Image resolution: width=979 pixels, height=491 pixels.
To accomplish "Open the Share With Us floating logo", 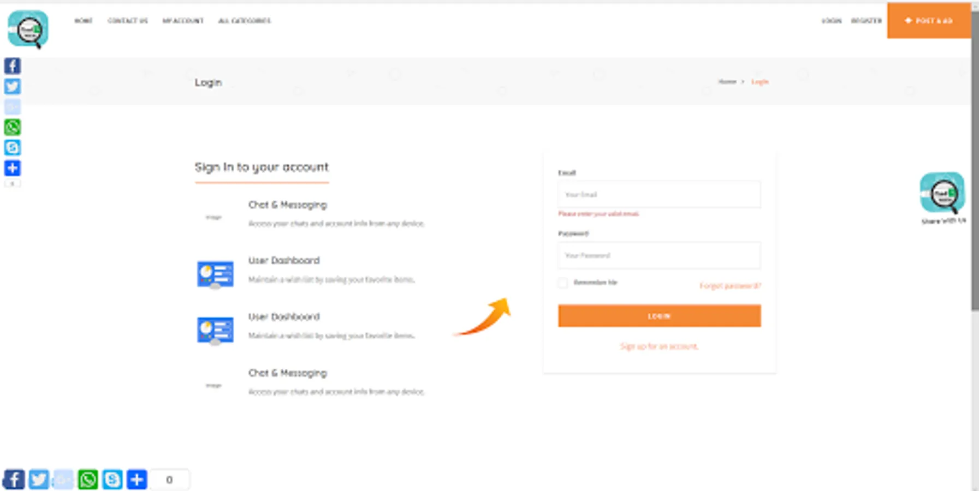I will click(942, 193).
